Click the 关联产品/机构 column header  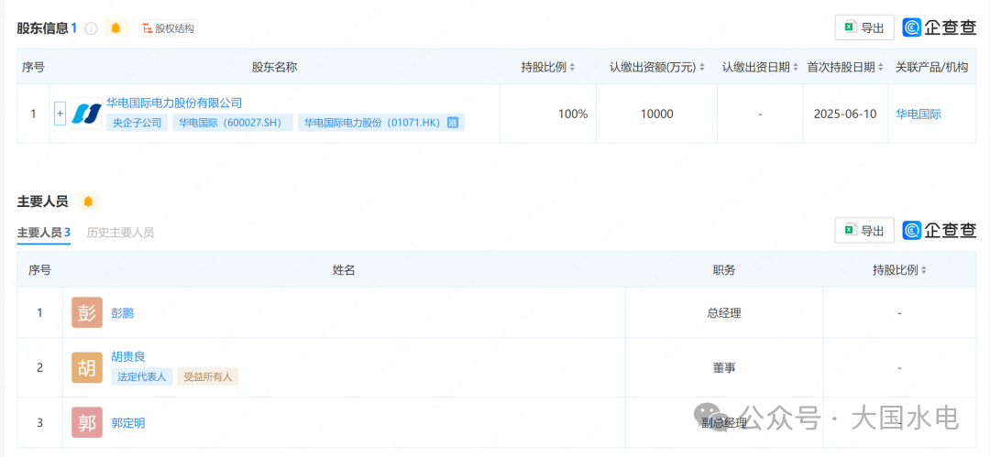932,68
